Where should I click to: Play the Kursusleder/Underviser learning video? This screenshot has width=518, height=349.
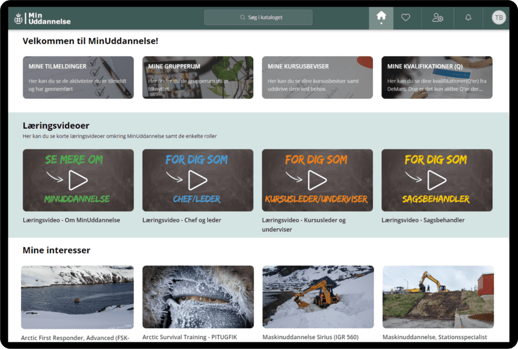point(317,179)
